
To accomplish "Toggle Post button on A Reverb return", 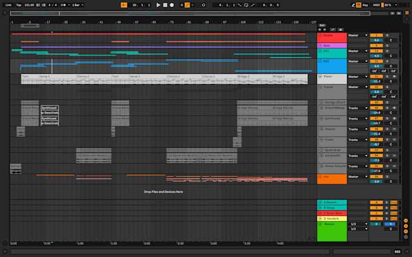I will [394, 203].
